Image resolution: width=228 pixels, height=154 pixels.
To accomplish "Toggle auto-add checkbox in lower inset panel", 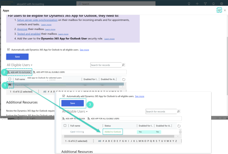I will [x=64, y=96].
